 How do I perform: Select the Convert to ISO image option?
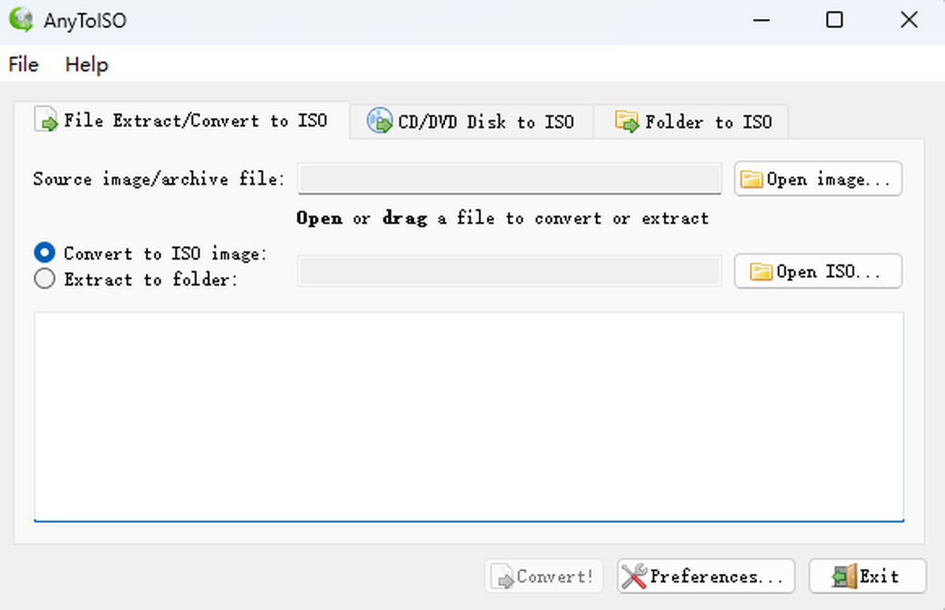(x=45, y=253)
